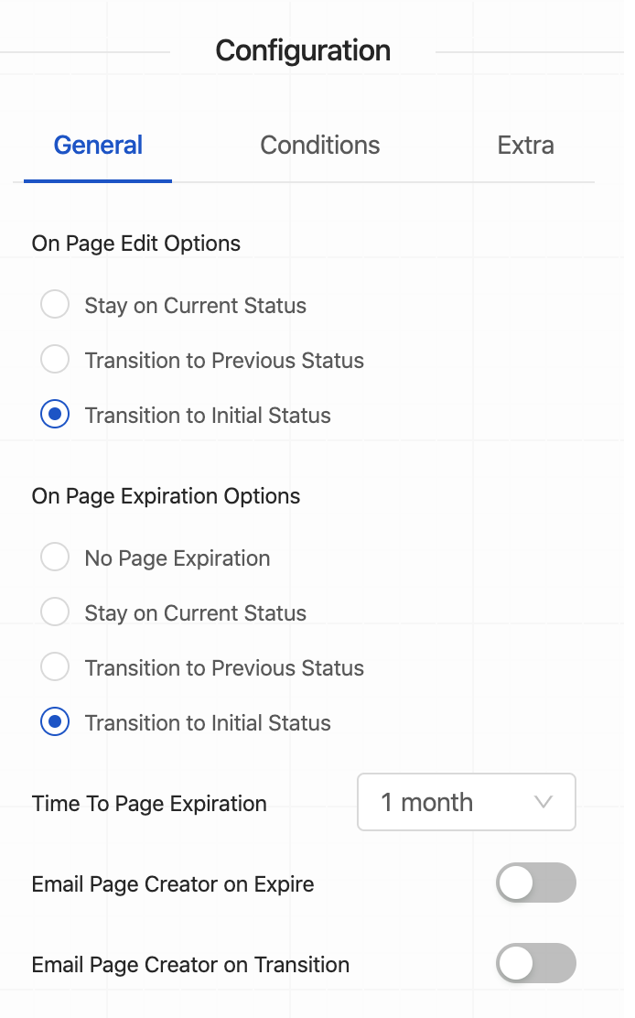The image size is (635, 1018).
Task: Click the Email Page Creator on Transition label
Action: (190, 965)
